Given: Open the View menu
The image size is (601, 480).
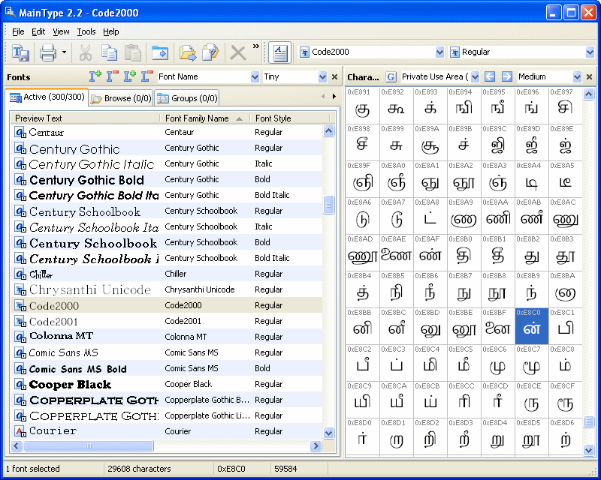Looking at the screenshot, I should tap(61, 31).
